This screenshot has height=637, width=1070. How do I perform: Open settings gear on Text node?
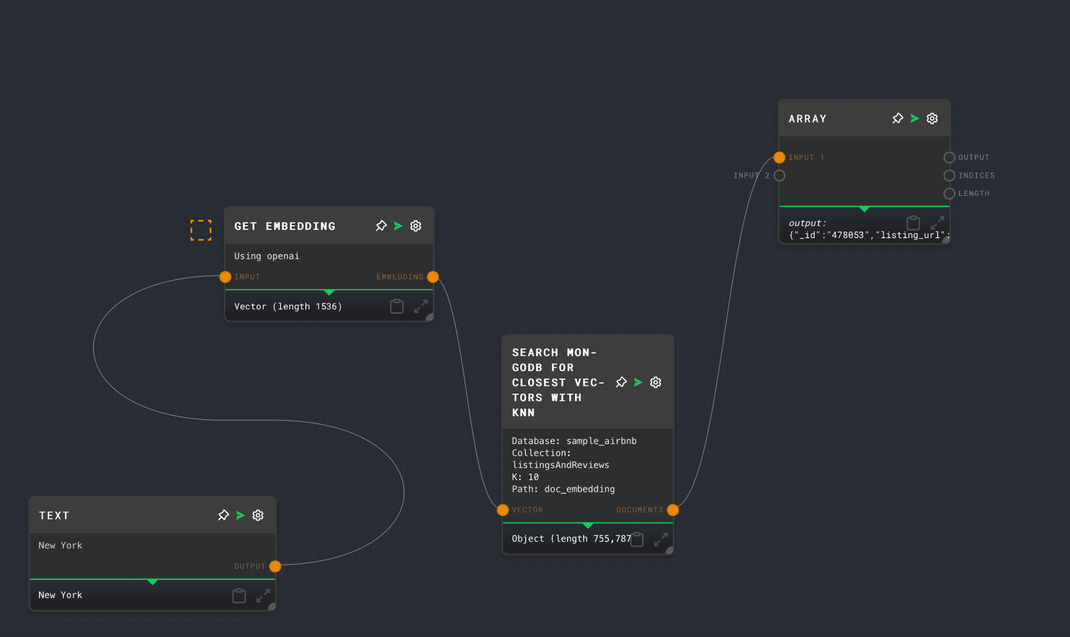(x=258, y=515)
